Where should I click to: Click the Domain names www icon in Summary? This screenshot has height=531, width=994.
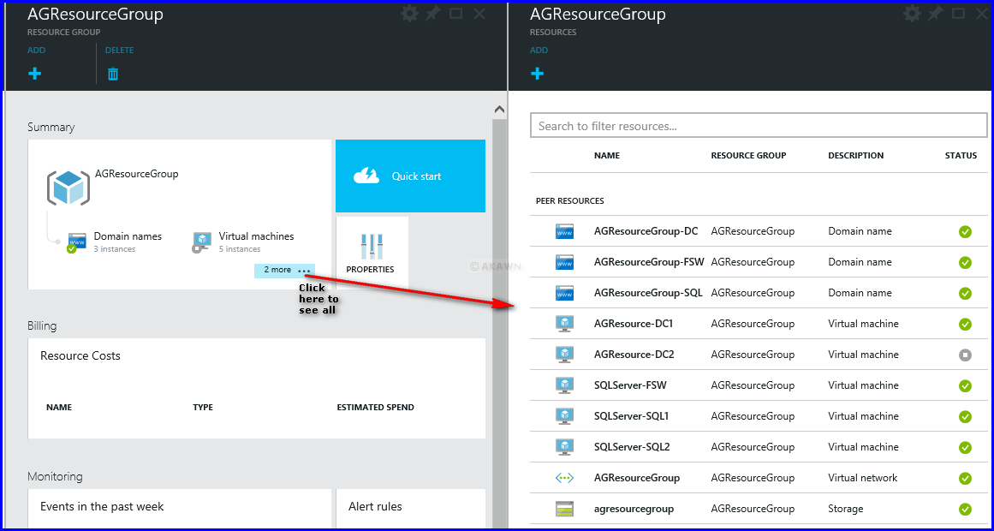pyautogui.click(x=77, y=242)
